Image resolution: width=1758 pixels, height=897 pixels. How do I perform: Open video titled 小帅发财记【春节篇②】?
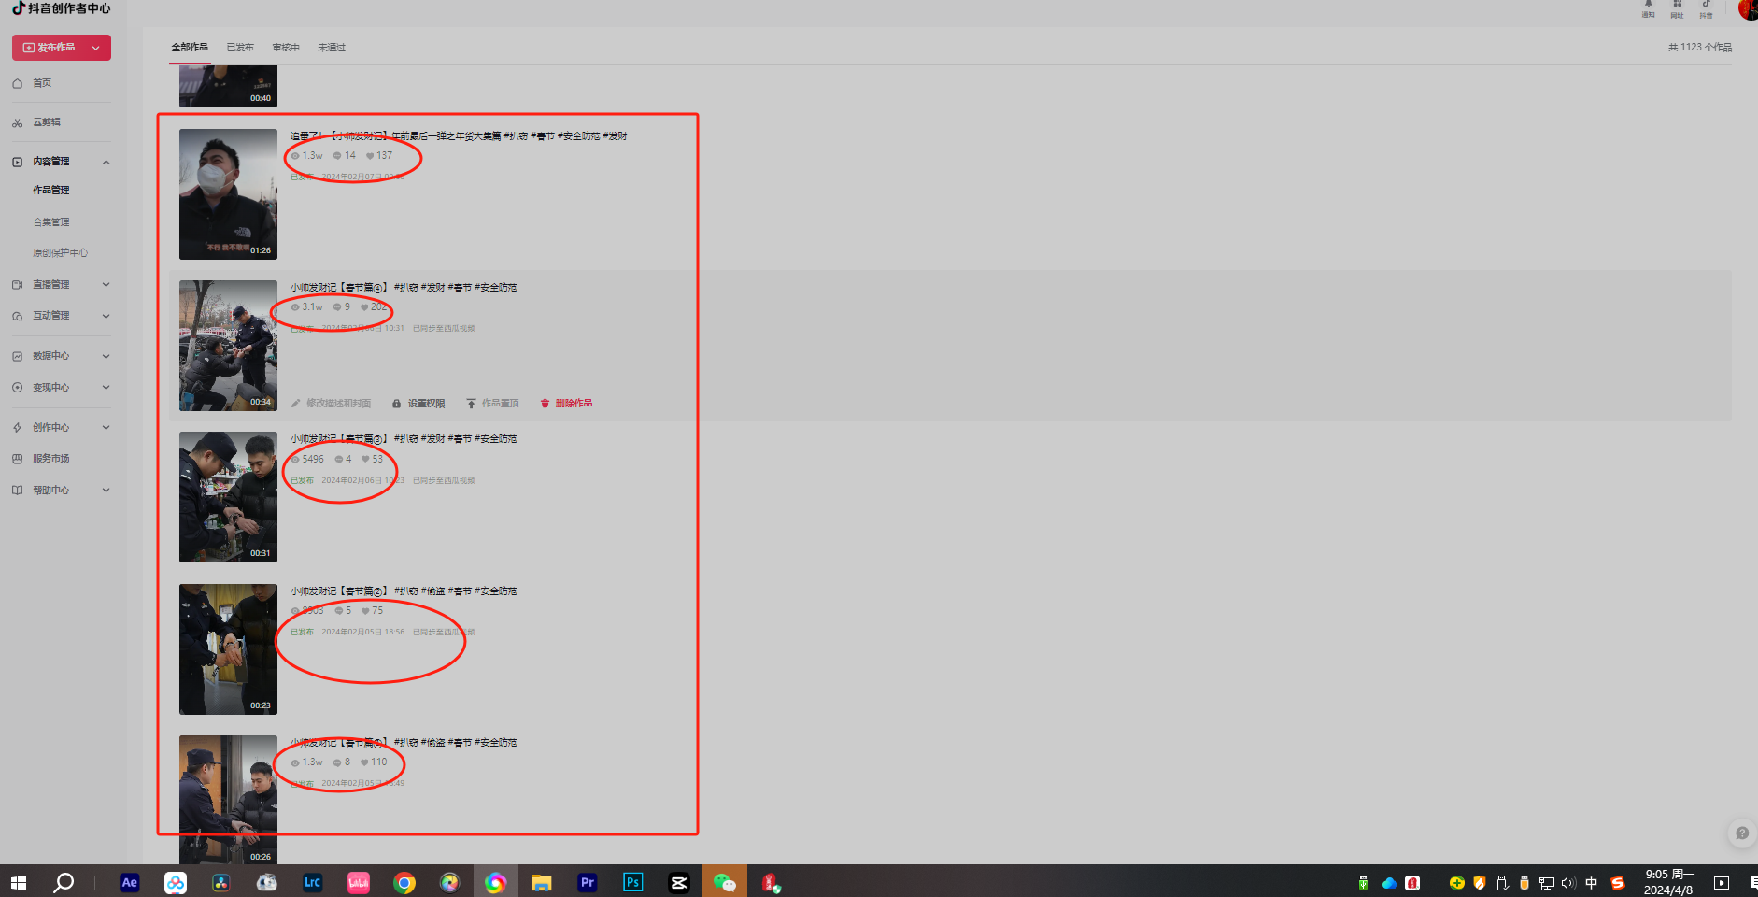tap(403, 591)
